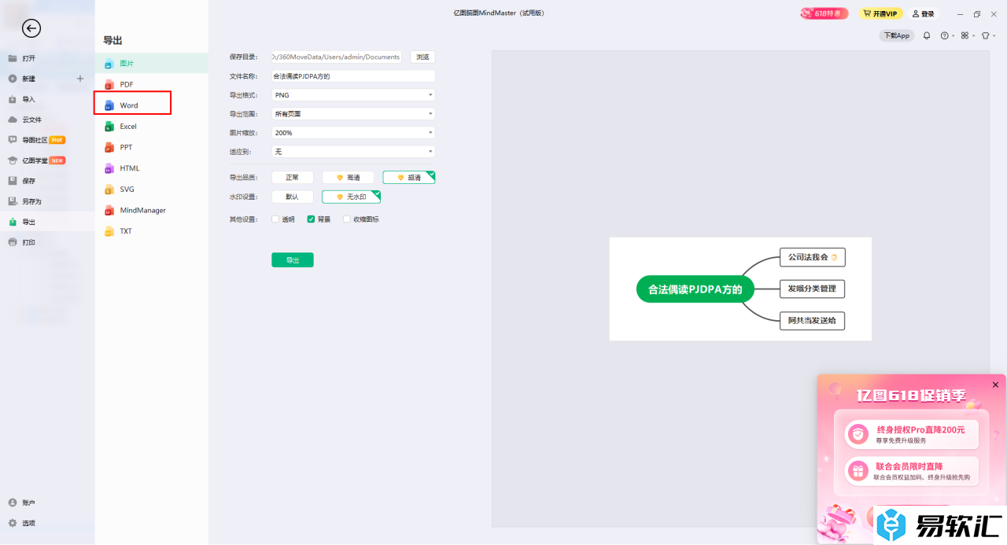This screenshot has height=545, width=1007.
Task: Open the 导出格式 PNG dropdown
Action: [x=353, y=95]
